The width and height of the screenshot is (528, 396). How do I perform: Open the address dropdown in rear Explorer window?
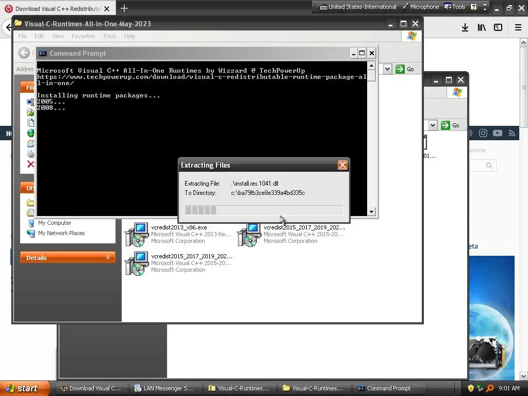point(433,125)
